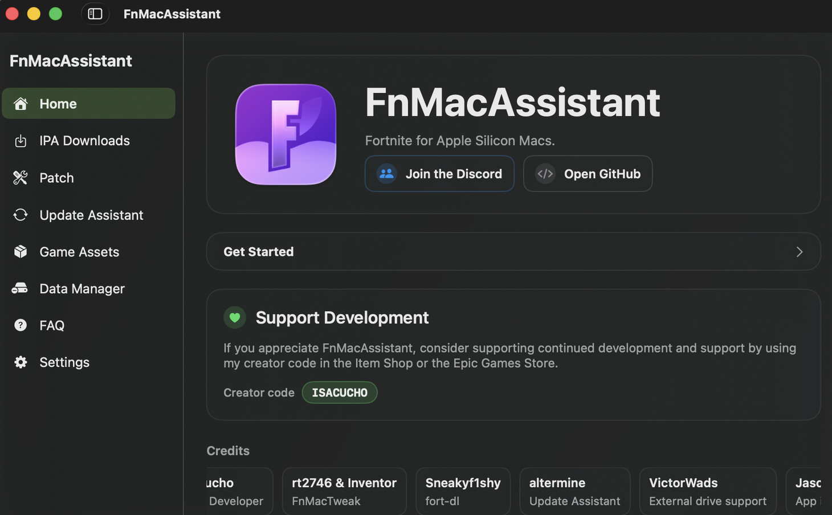Open the Update Assistant page label

tap(91, 215)
